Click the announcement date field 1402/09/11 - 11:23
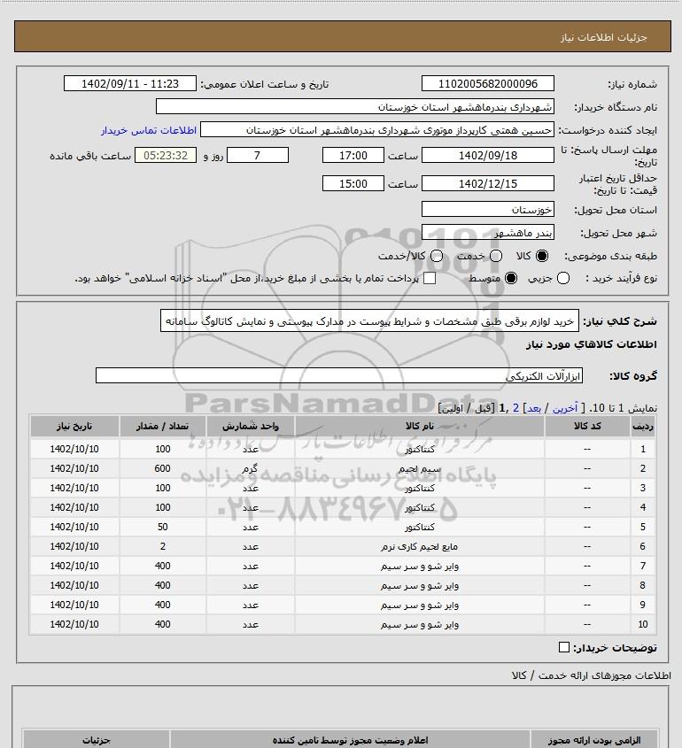 point(130,83)
